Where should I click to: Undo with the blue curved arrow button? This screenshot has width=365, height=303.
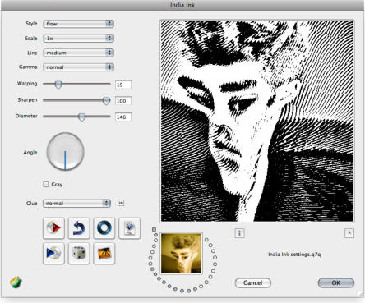click(79, 228)
